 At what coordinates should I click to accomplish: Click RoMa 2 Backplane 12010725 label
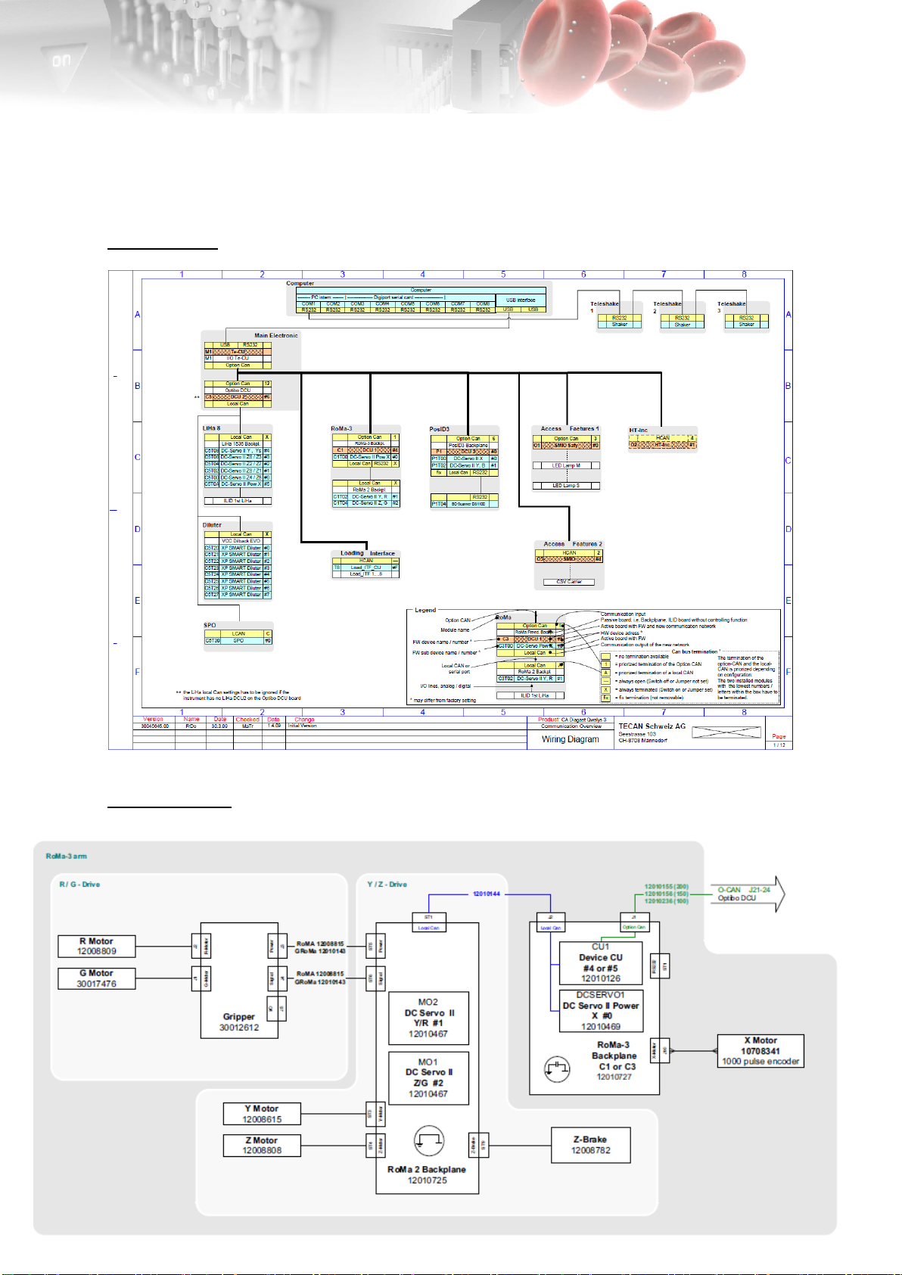(427, 1174)
